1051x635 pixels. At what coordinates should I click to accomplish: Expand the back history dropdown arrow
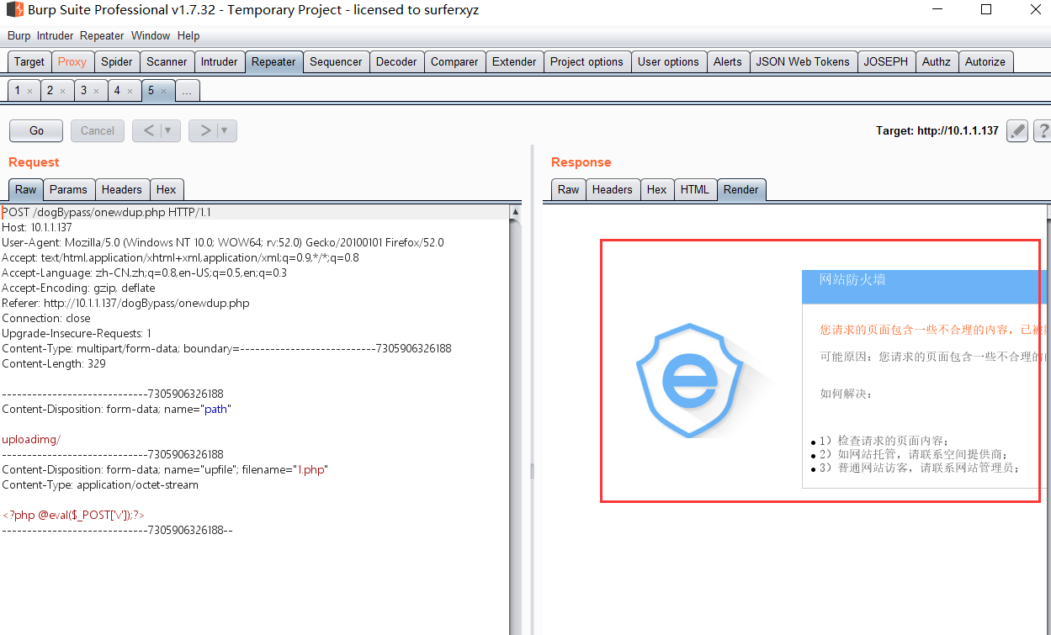click(x=169, y=130)
